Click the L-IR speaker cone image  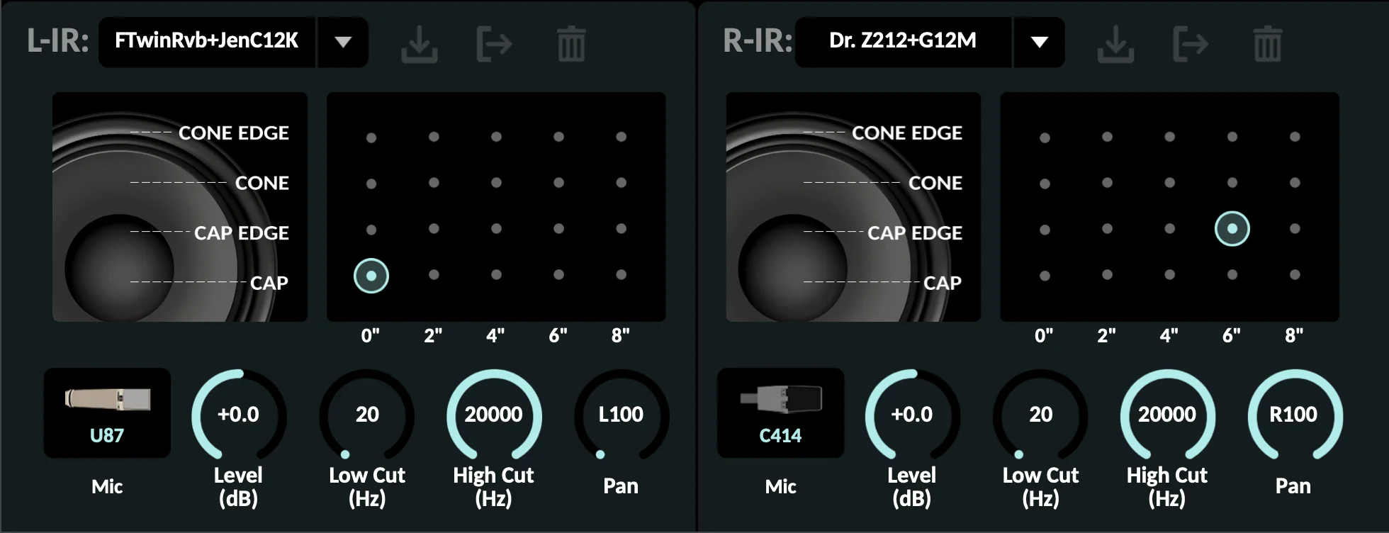tap(180, 207)
